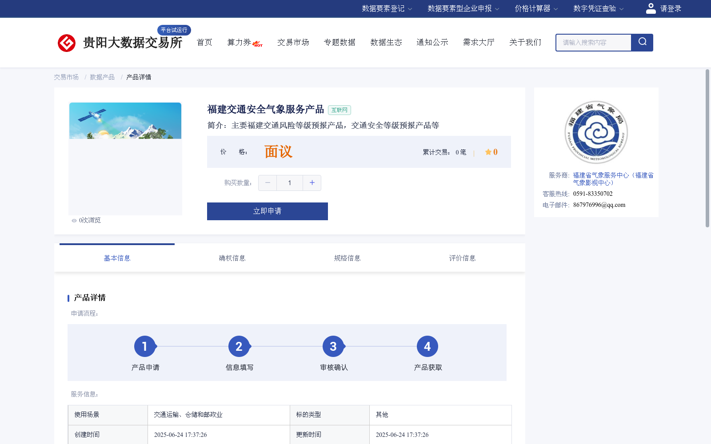The image size is (711, 444).
Task: Click the 面议 price text
Action: [278, 152]
